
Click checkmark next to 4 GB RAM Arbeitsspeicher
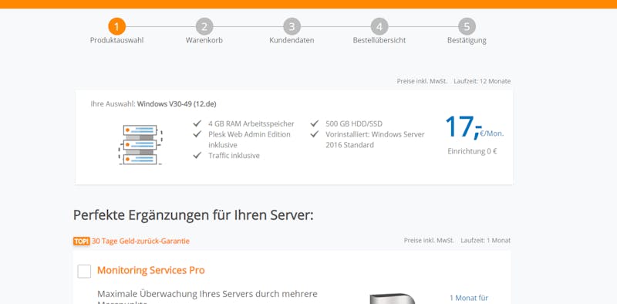coord(197,123)
